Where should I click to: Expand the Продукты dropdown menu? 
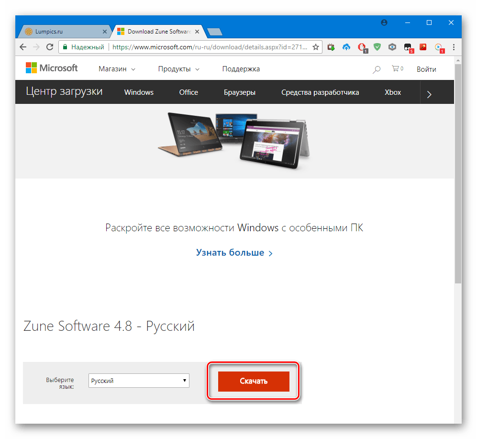pos(178,69)
